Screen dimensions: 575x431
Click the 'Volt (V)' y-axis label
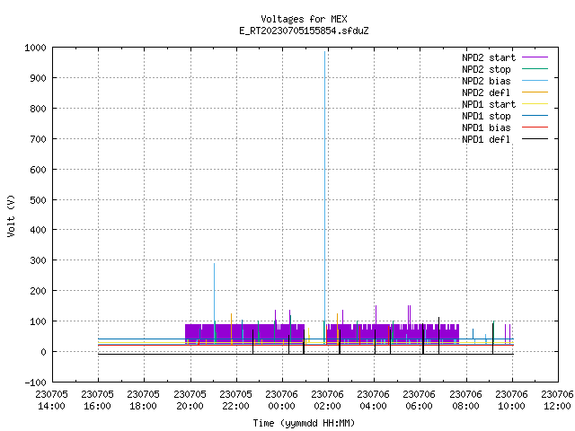tap(11, 215)
